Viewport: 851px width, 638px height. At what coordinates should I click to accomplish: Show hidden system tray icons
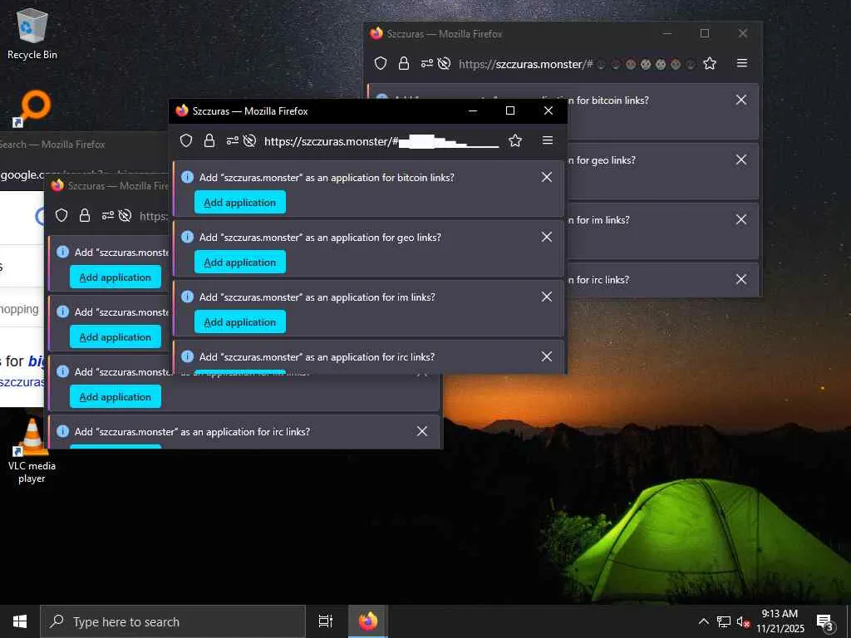tap(703, 621)
